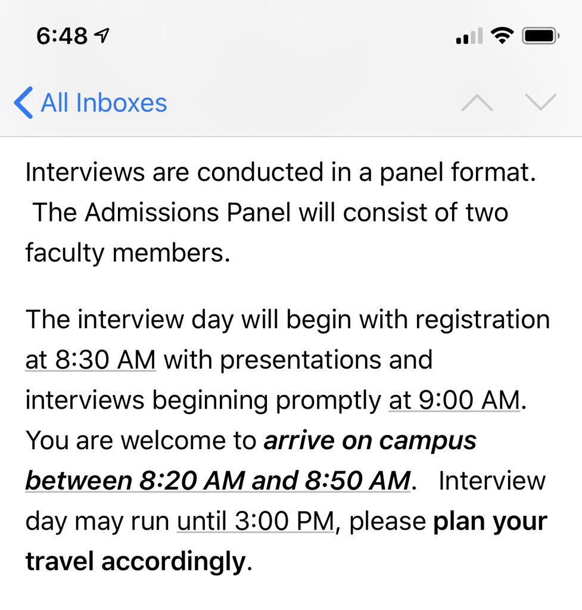This screenshot has height=610, width=582.
Task: Open the underlined 'until 3:00 PM' link
Action: (x=256, y=521)
